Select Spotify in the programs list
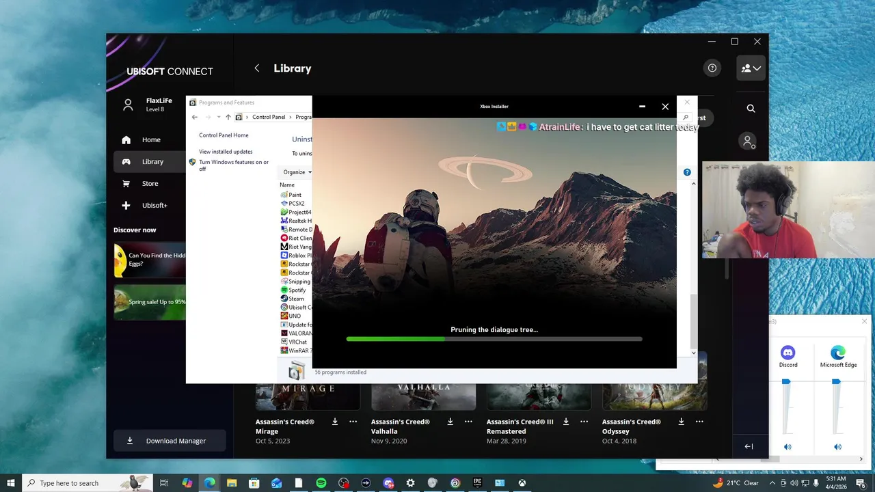This screenshot has height=492, width=875. coord(296,290)
